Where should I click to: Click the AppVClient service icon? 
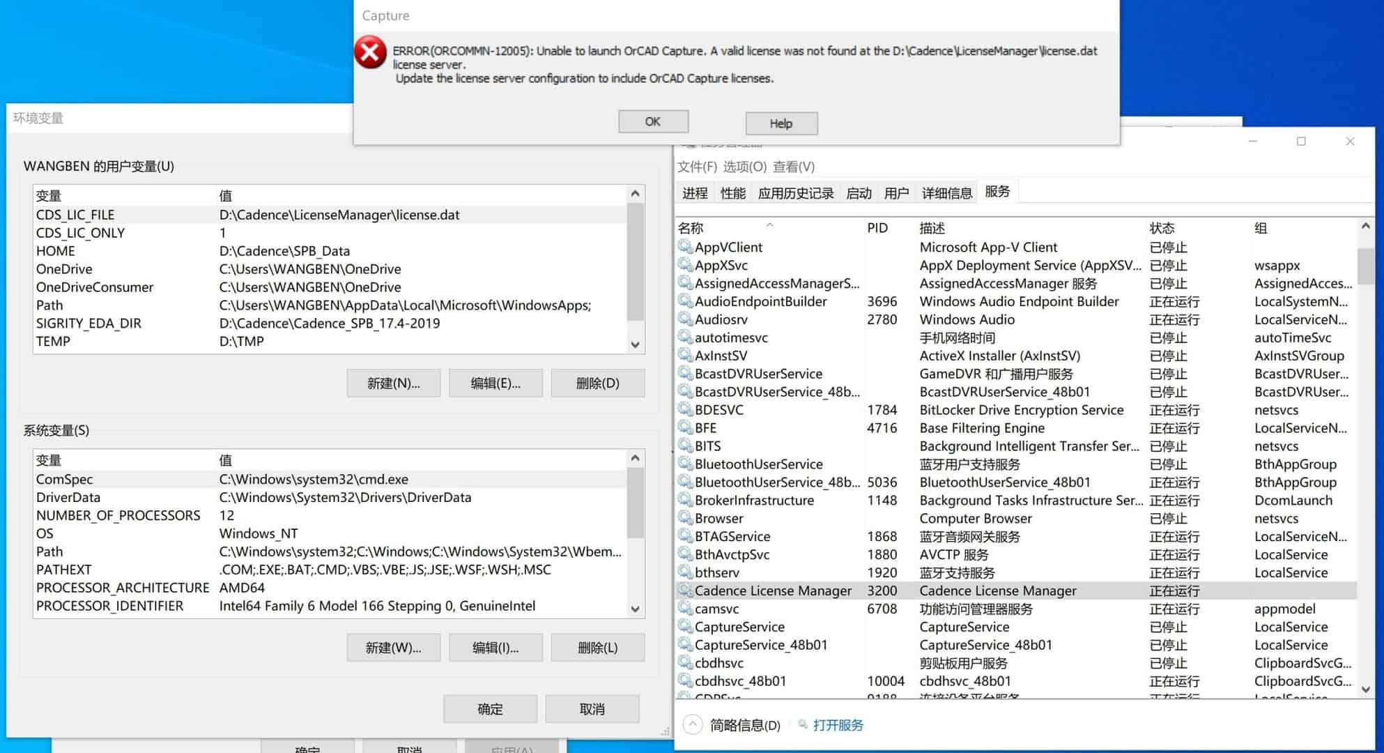[x=685, y=247]
